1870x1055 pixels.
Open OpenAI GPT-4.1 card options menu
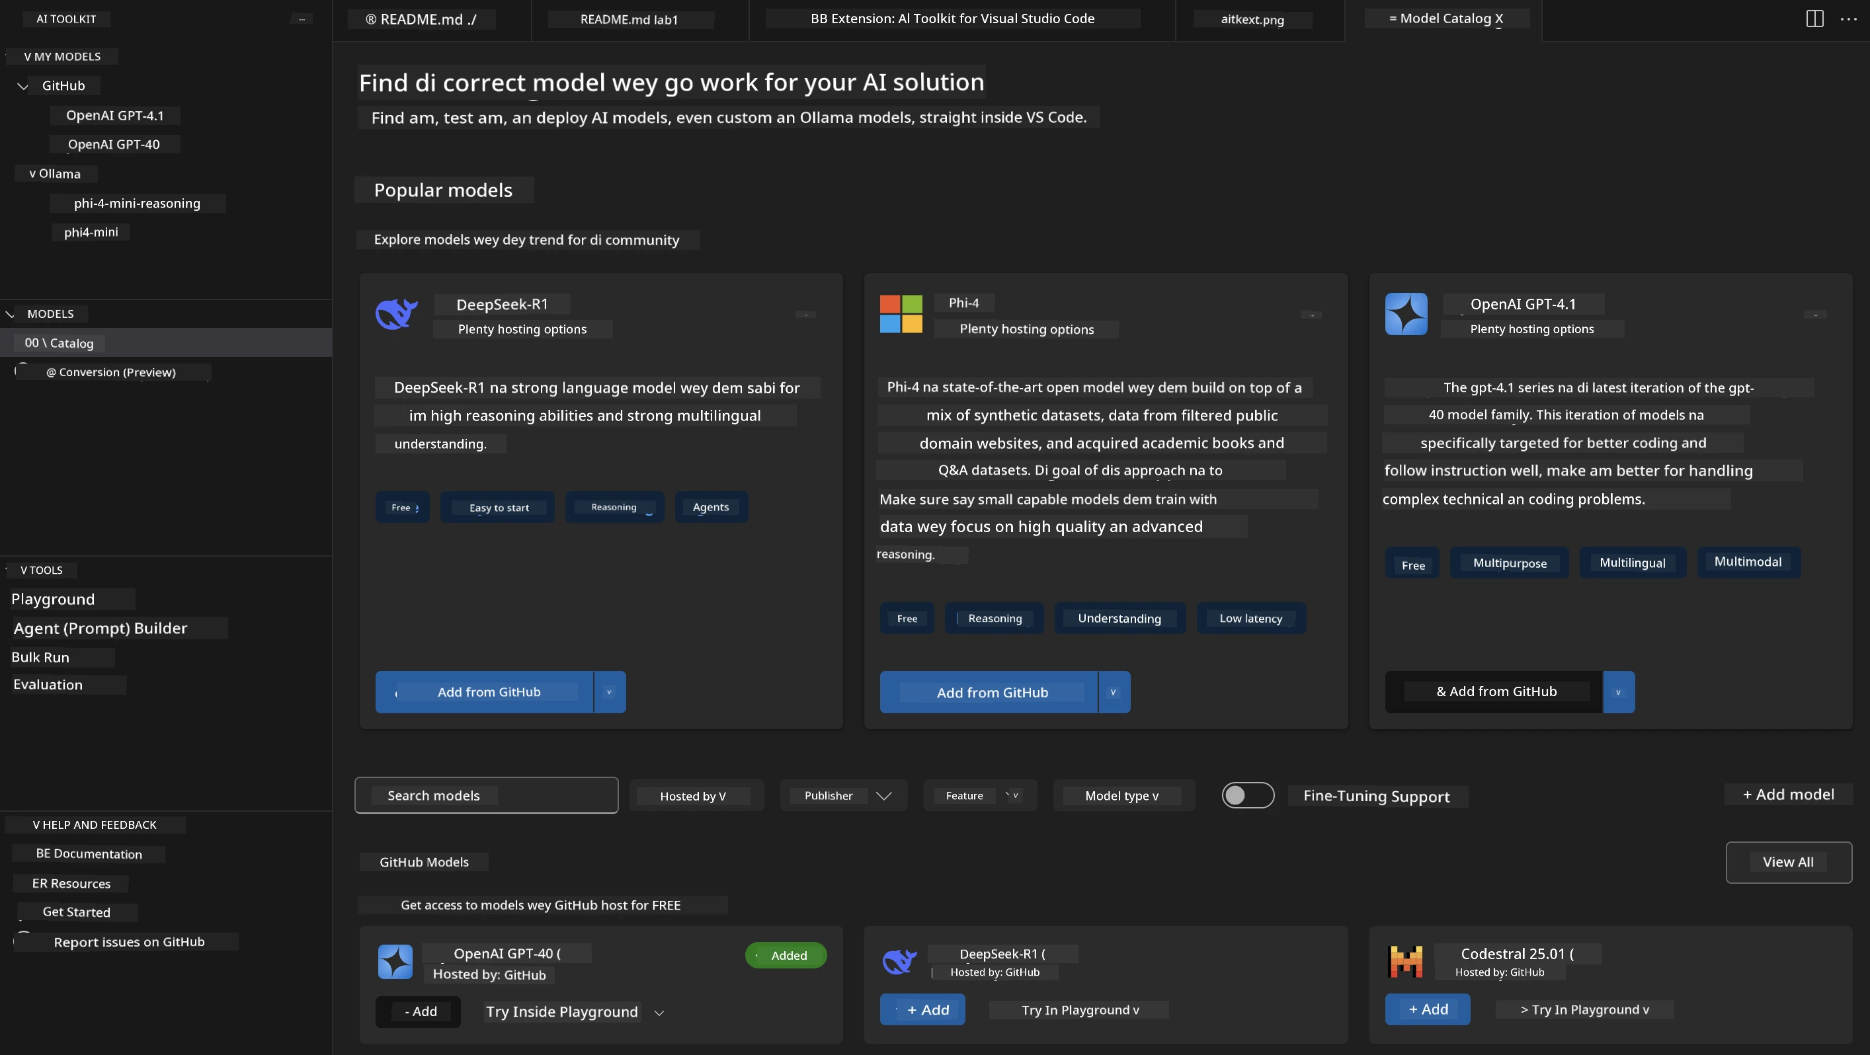(1816, 314)
